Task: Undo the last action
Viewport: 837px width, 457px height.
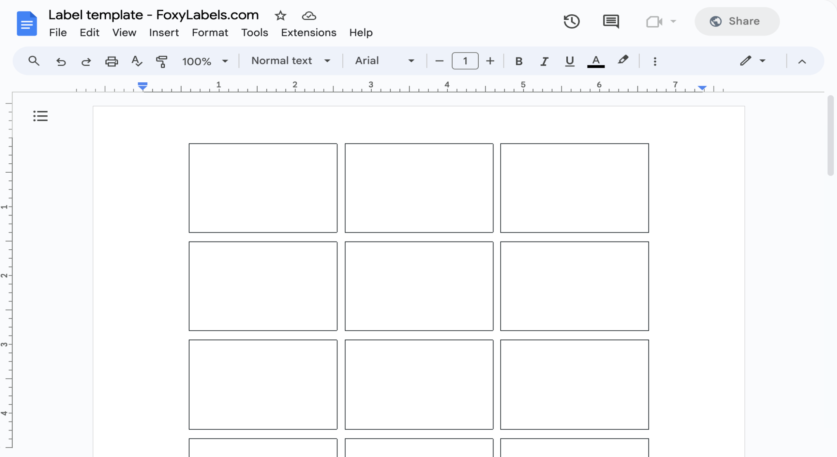Action: tap(60, 61)
